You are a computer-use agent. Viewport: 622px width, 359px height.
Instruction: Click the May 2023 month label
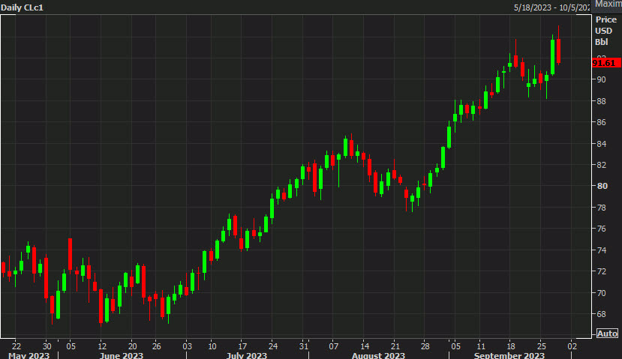[x=29, y=355]
